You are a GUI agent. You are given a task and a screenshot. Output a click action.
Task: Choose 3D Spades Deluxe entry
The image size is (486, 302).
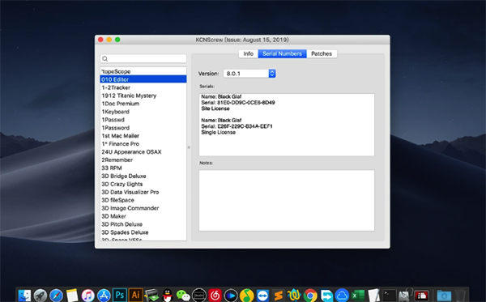143,232
